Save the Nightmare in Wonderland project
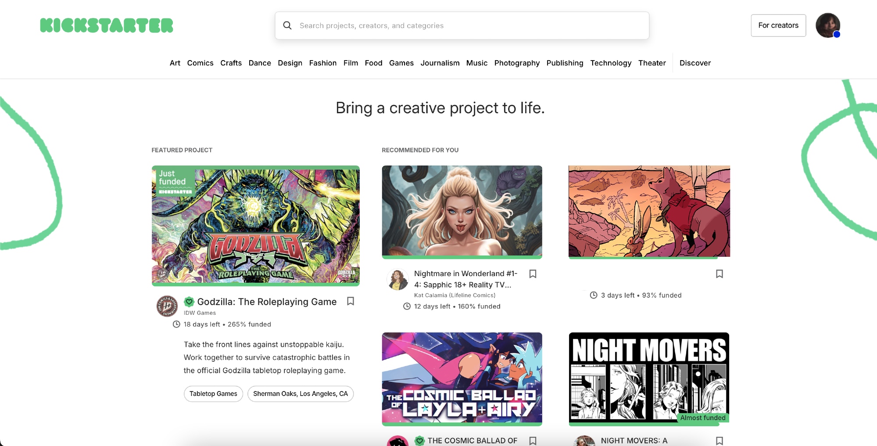Image resolution: width=877 pixels, height=446 pixels. (x=533, y=274)
